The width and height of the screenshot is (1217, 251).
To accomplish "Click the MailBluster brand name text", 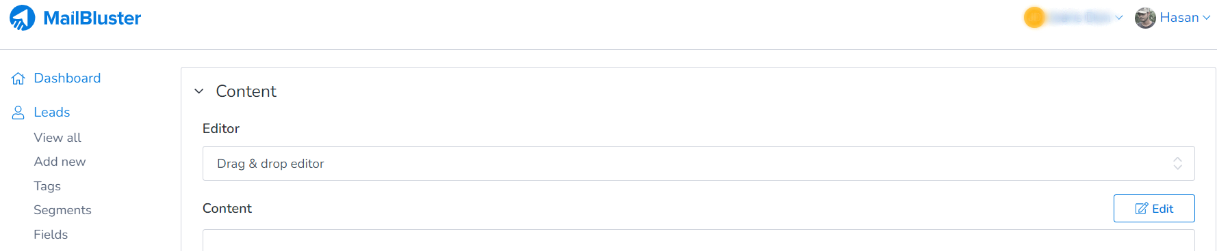I will coord(92,18).
